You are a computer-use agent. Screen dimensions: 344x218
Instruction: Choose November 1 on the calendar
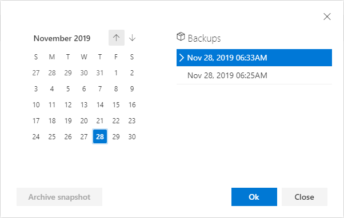(x=116, y=72)
